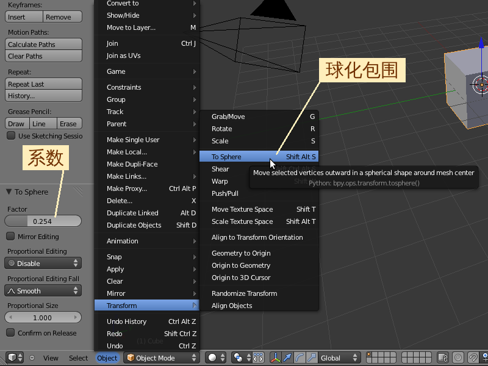Open the pivot point selector

[x=242, y=357]
